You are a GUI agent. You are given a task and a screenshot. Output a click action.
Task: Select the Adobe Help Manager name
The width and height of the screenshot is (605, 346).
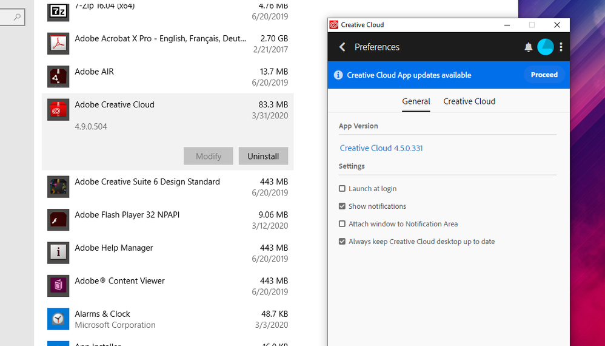coord(114,248)
